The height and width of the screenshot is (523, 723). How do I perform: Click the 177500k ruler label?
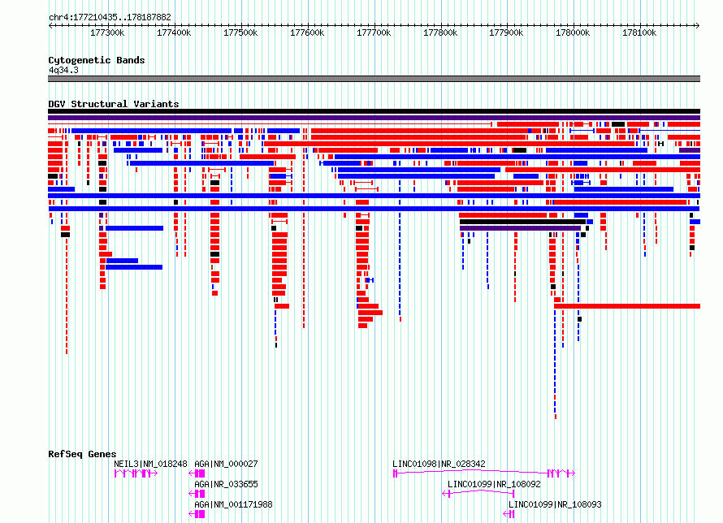[x=240, y=32]
